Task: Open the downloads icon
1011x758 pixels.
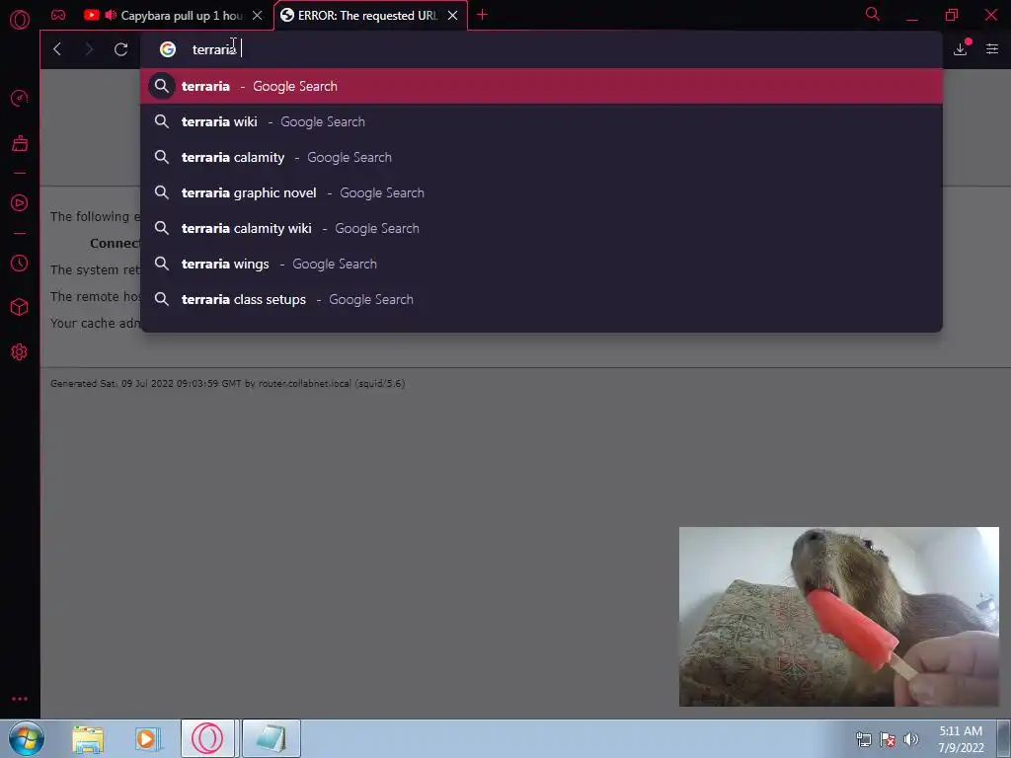Action: [x=961, y=48]
